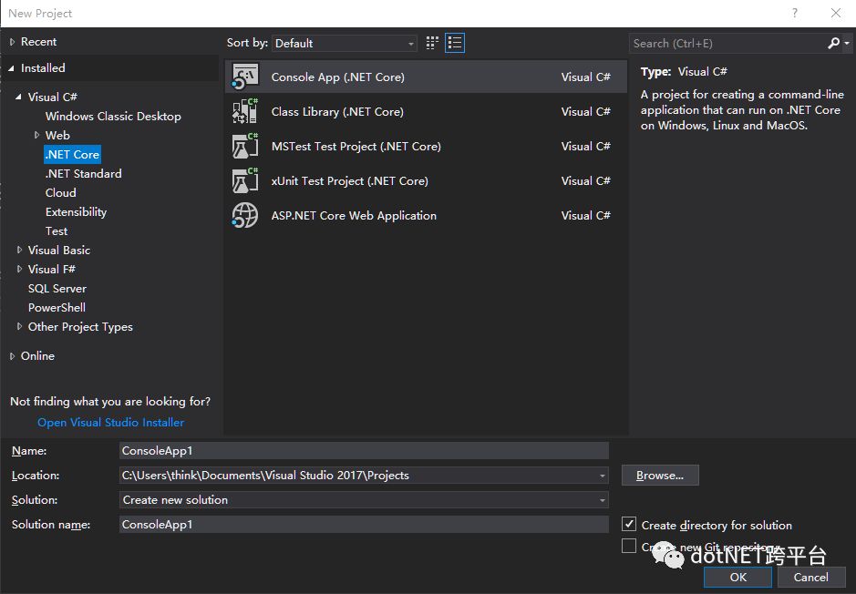The width and height of the screenshot is (856, 594).
Task: Select 'MSTest Test Project (.NET Core)' template name
Action: 356,146
